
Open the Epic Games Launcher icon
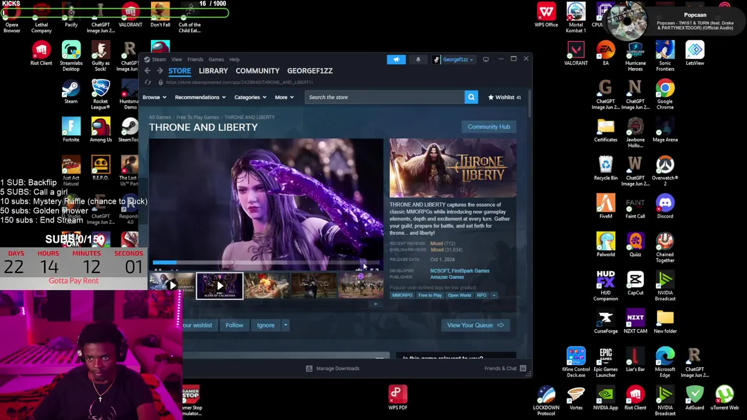point(605,362)
